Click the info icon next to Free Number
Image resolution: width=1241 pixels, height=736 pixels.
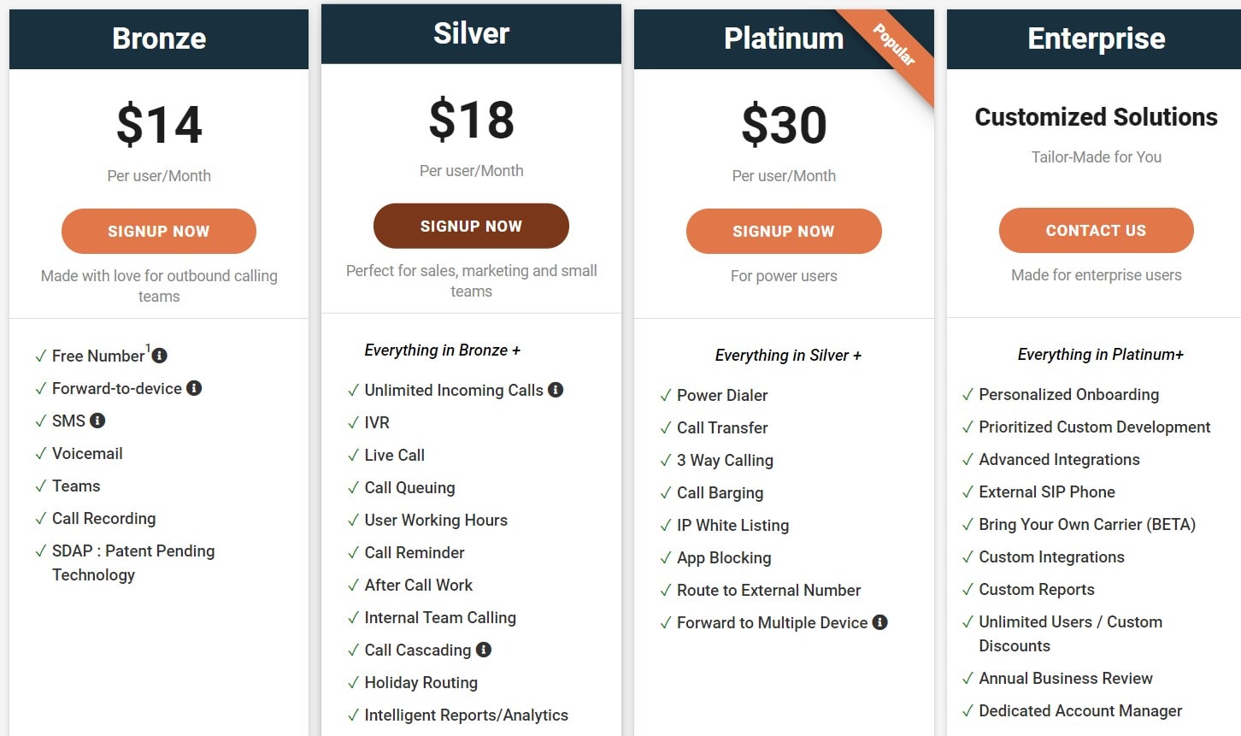point(160,356)
